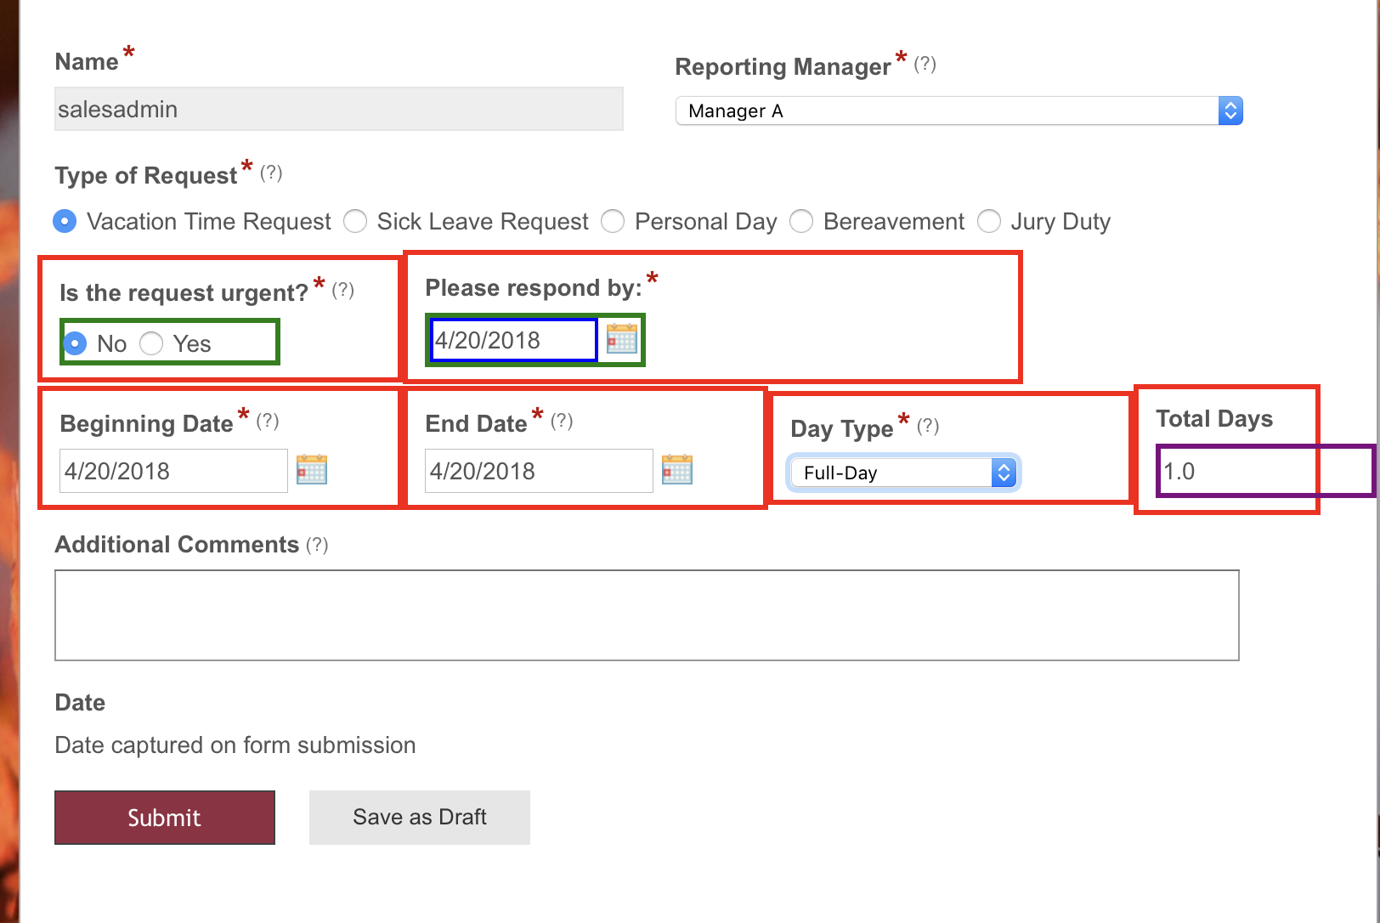Viewport: 1380px width, 923px height.
Task: Click the Total Days field
Action: pos(1236,471)
